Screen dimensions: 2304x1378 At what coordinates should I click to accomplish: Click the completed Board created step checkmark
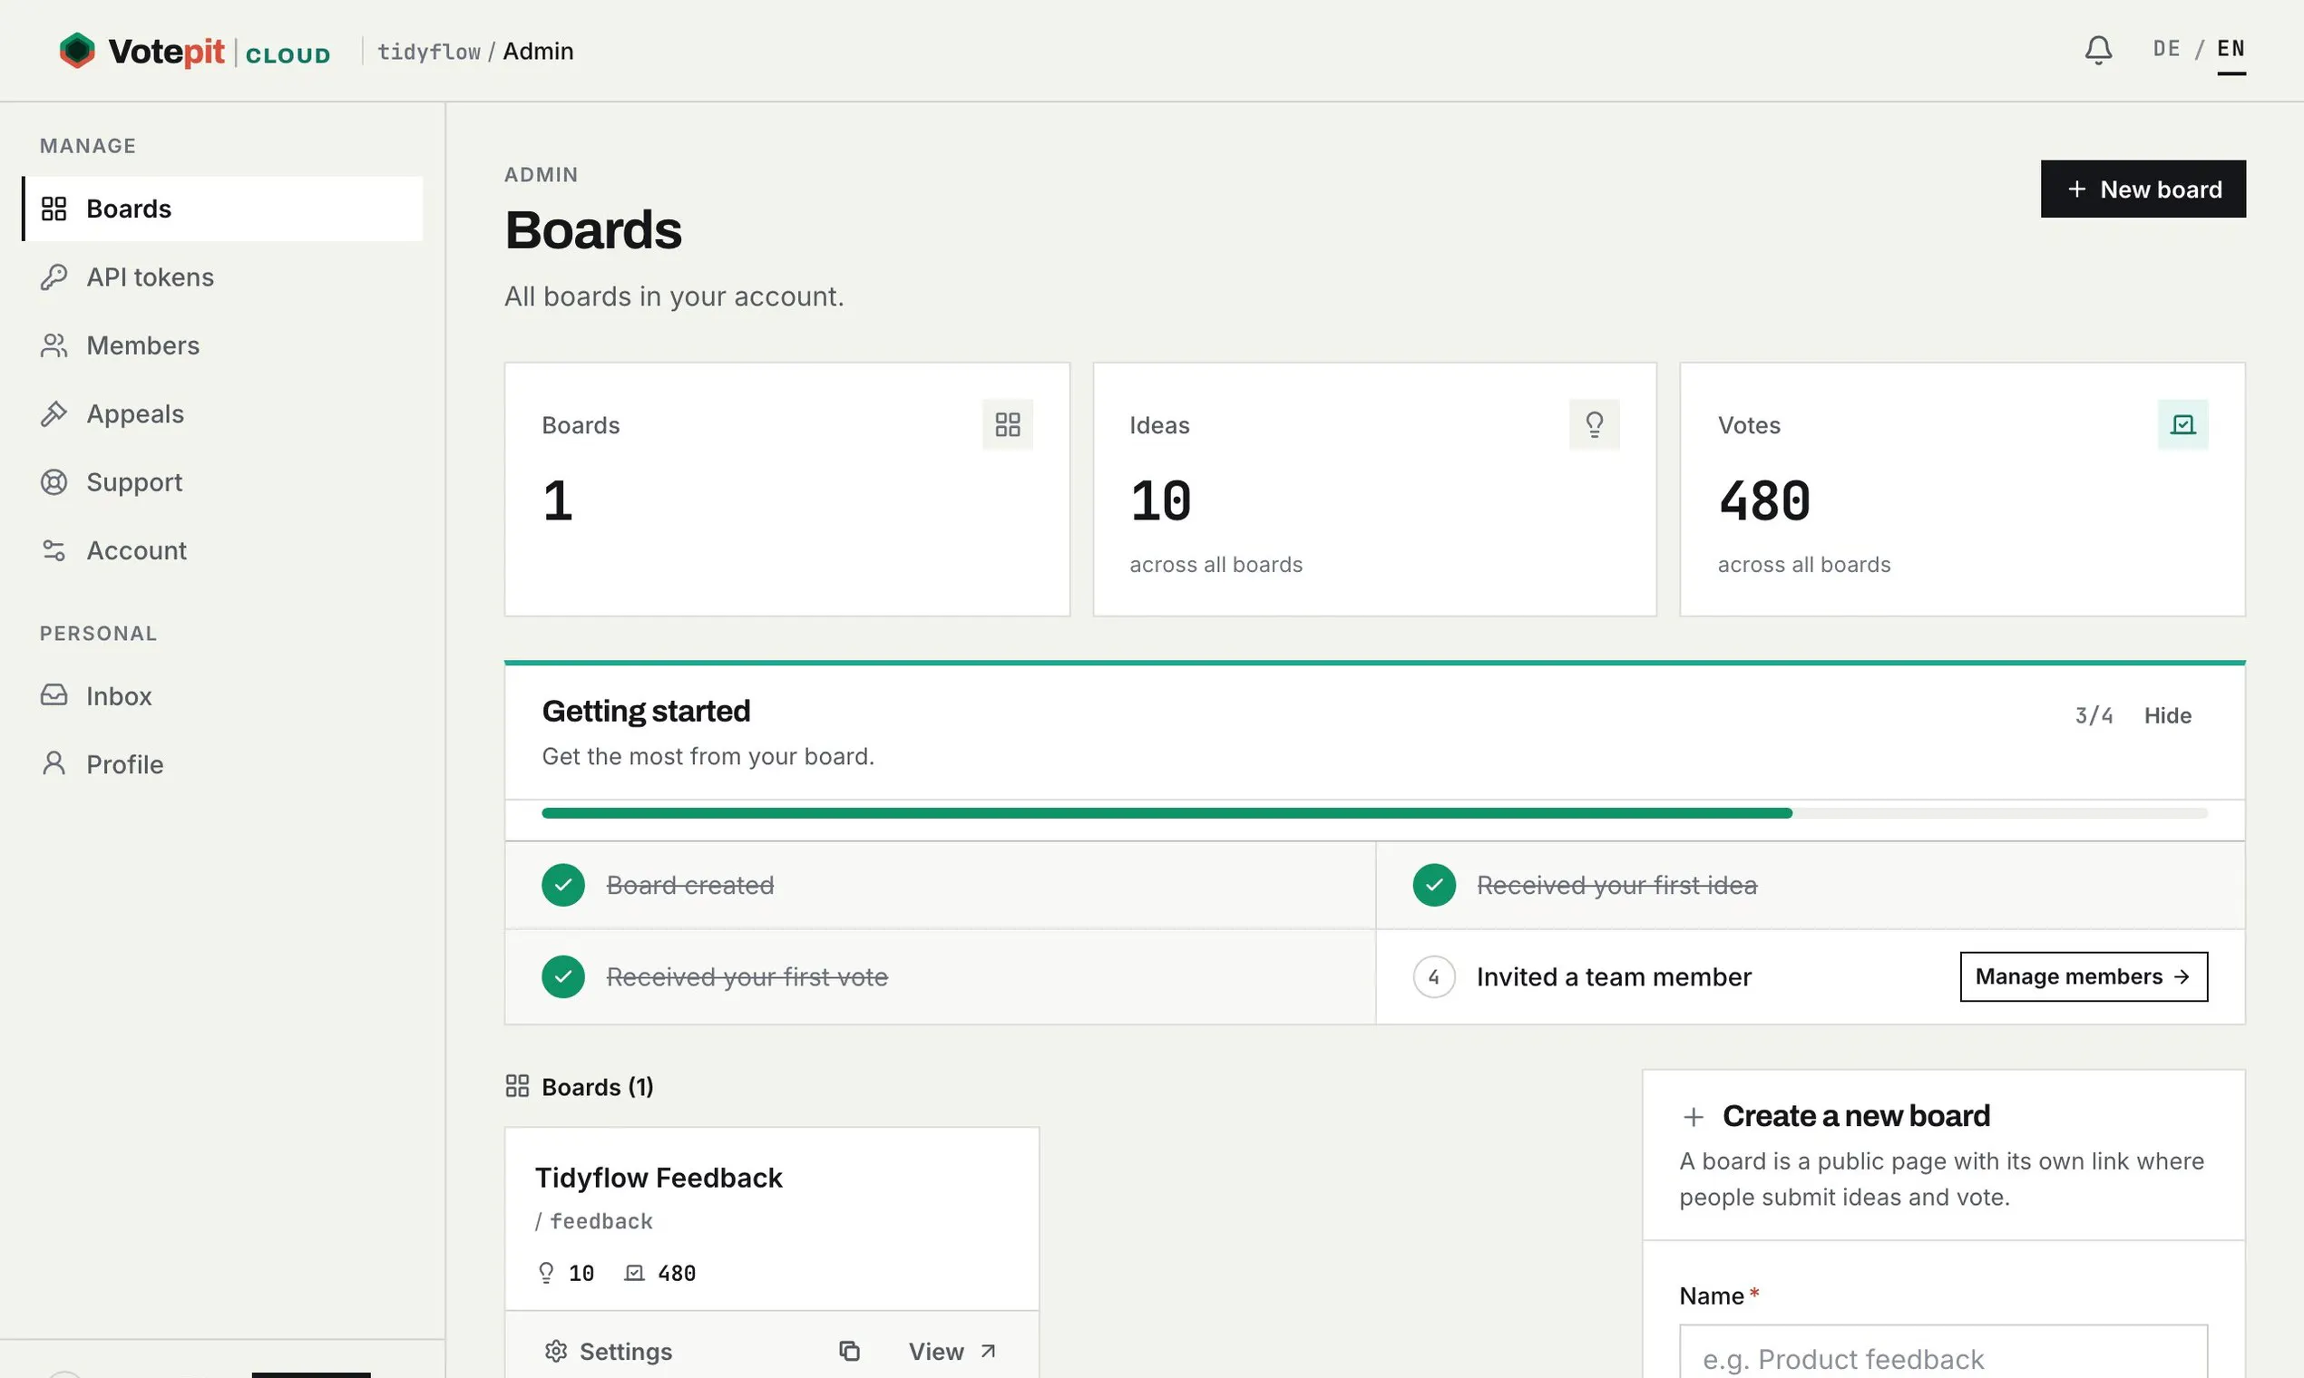563,884
